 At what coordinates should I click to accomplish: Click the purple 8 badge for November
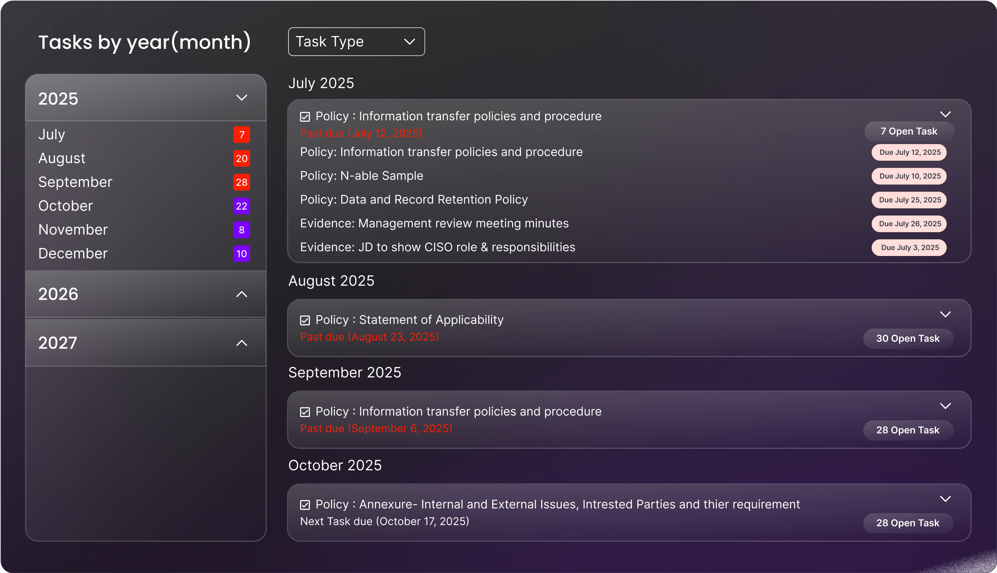[x=241, y=230]
